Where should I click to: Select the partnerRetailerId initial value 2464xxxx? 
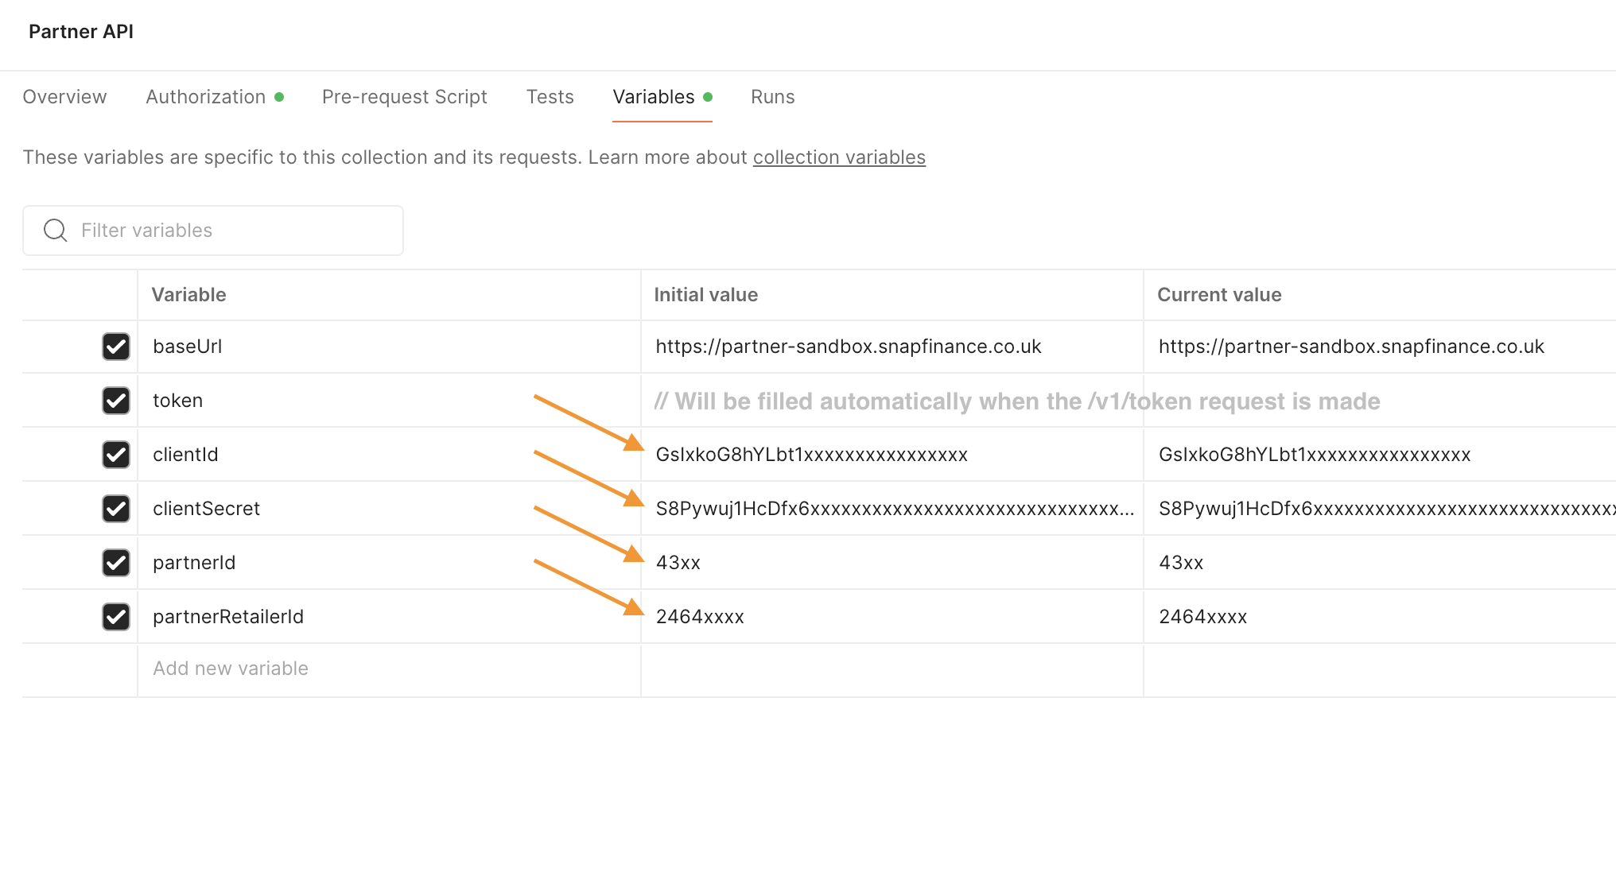[700, 617]
